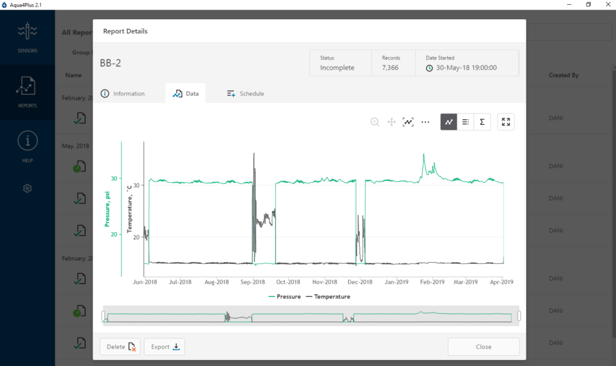Switch to data table list view
The width and height of the screenshot is (616, 366).
pyautogui.click(x=466, y=122)
